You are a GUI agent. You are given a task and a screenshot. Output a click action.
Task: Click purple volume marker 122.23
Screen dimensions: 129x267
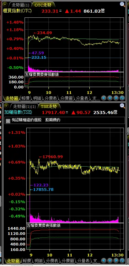(39, 185)
